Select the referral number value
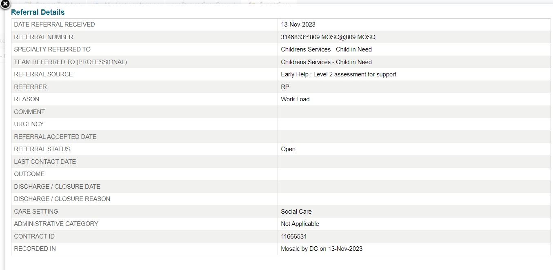Image resolution: width=553 pixels, height=270 pixels. tap(328, 37)
